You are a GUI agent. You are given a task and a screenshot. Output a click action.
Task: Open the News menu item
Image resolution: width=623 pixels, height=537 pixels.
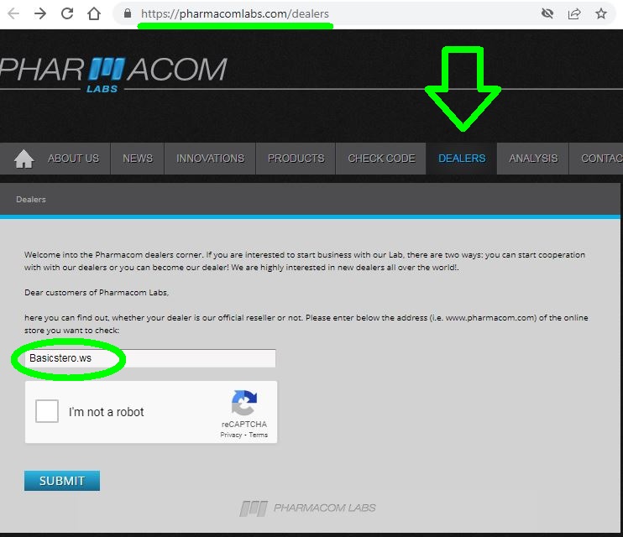[x=138, y=159]
